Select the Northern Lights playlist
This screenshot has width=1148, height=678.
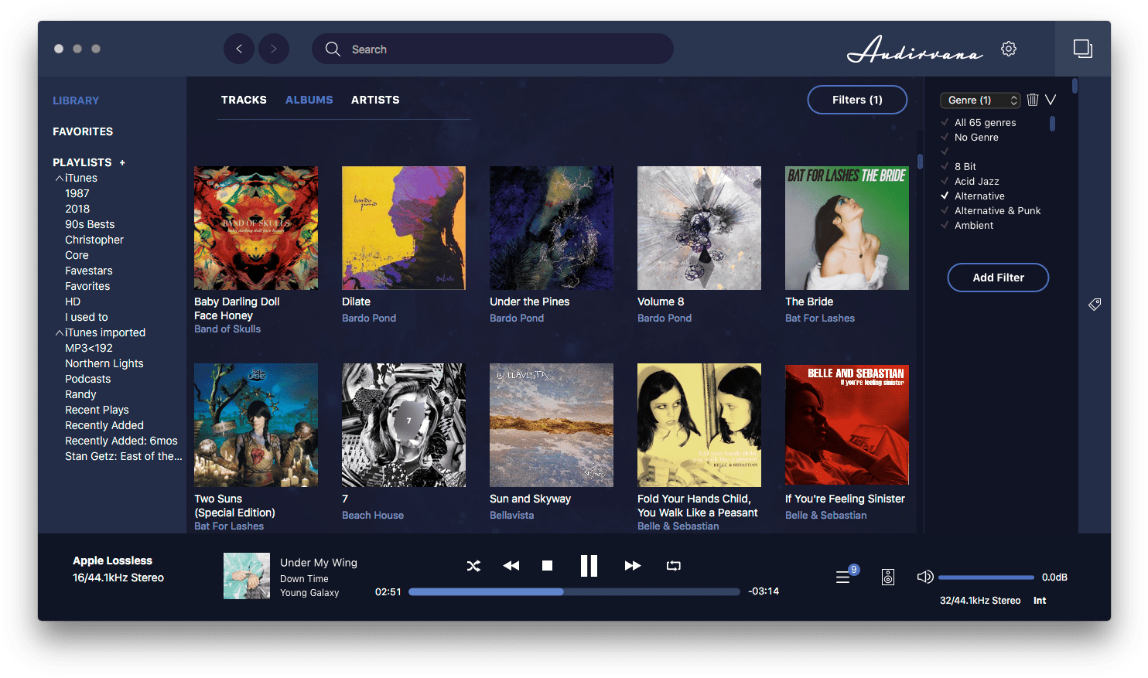point(104,363)
